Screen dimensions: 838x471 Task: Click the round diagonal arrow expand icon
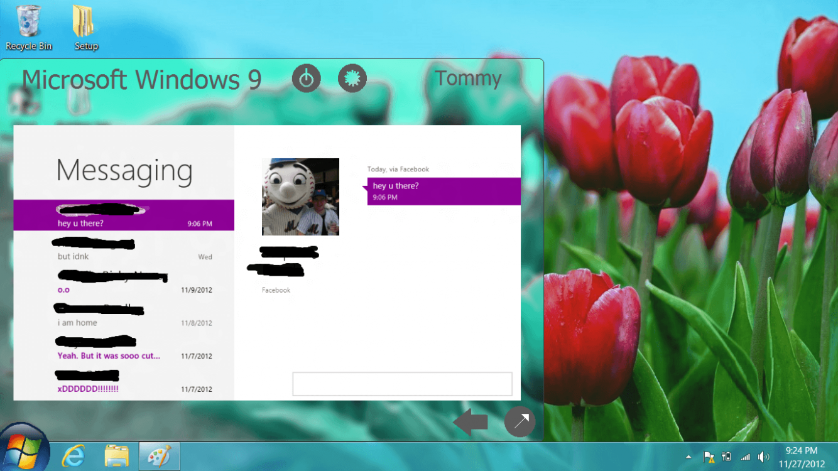click(520, 421)
